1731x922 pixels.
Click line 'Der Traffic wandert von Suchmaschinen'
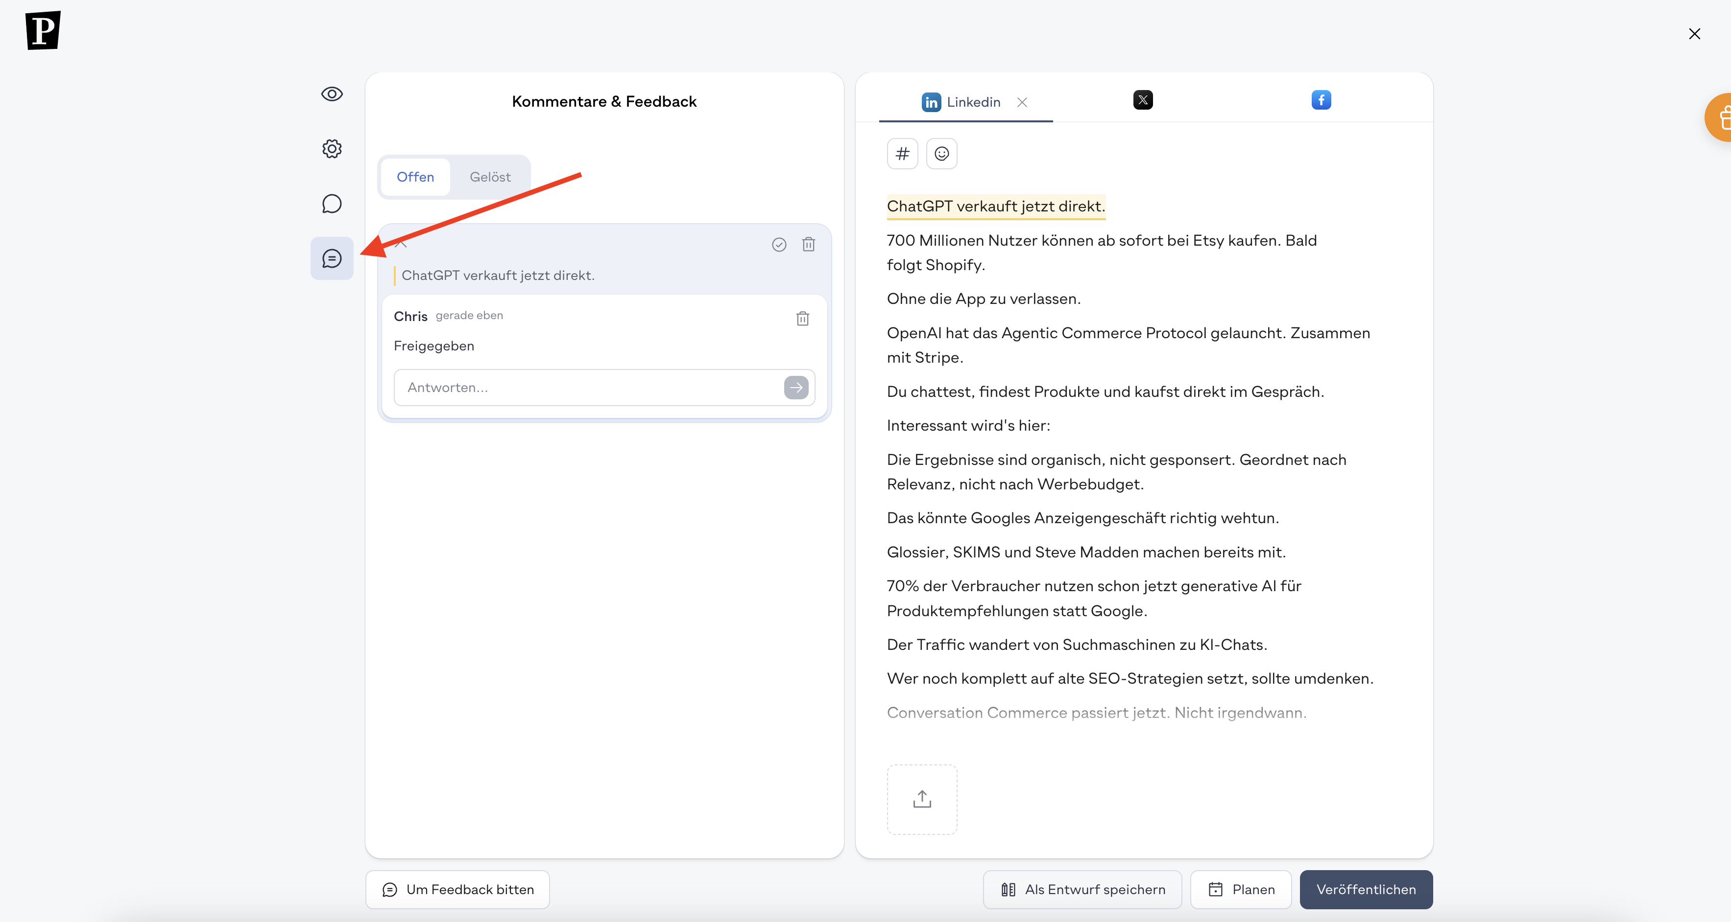click(1077, 645)
